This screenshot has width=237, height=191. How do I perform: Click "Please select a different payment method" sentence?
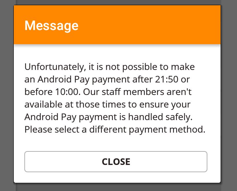pyautogui.click(x=115, y=130)
